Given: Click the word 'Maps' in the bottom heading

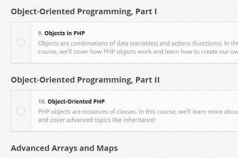Looking at the screenshot, I should click(107, 148).
